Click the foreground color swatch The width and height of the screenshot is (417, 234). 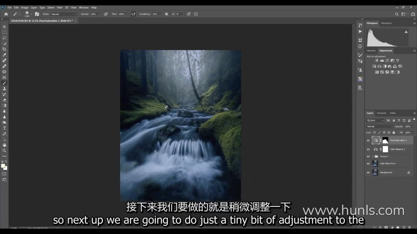[x=3, y=166]
